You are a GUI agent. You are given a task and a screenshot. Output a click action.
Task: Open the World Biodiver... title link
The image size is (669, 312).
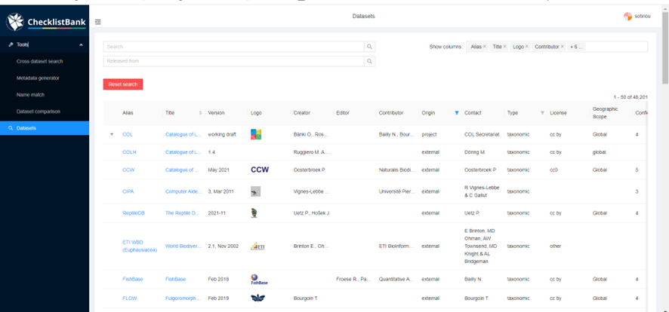(183, 246)
